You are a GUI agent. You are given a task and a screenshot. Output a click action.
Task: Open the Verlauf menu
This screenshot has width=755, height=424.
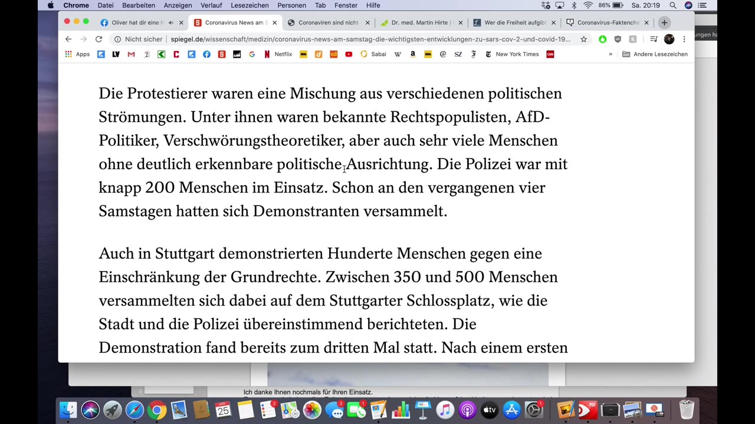click(x=211, y=5)
